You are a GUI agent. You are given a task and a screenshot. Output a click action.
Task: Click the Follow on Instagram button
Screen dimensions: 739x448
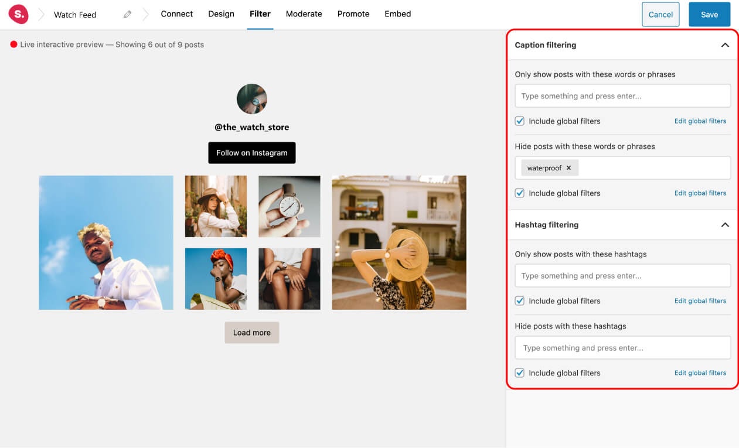252,153
